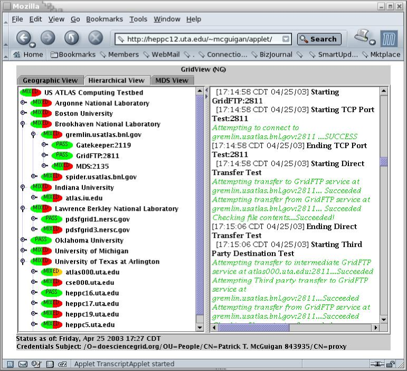The height and width of the screenshot is (371, 407).
Task: Click the security padlock icon
Action: [390, 364]
